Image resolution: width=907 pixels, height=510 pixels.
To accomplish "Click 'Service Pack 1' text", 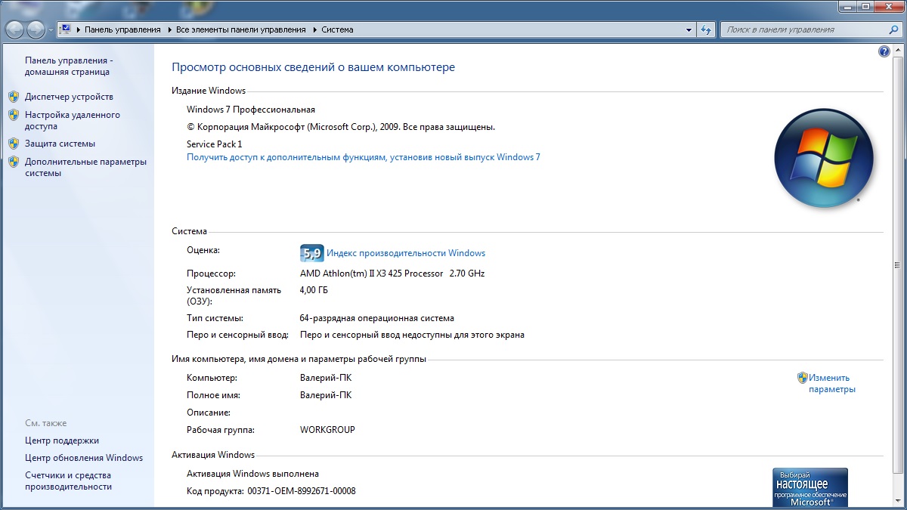I will click(x=215, y=144).
